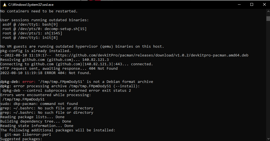This screenshot has height=141, width=270.
Task: Close the wsl.exe terminal window
Action: (264, 4)
